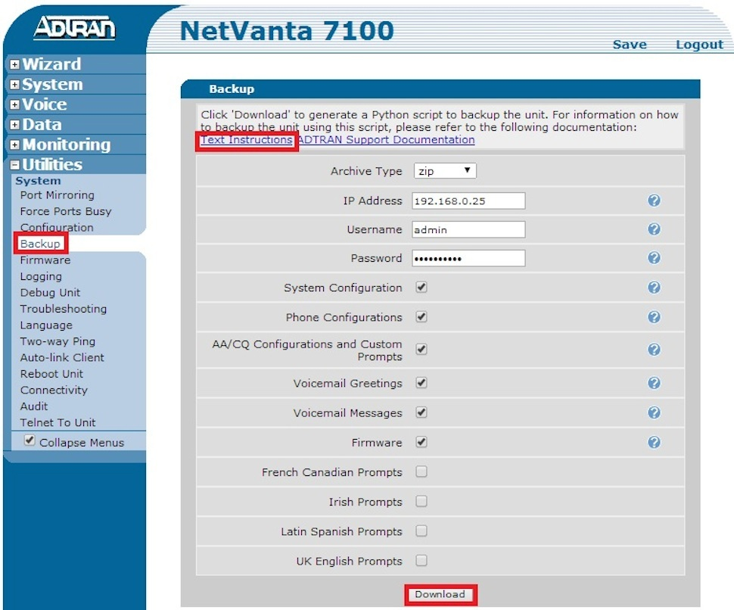This screenshot has width=734, height=610.
Task: Open help for Voicemail Messages
Action: click(654, 413)
